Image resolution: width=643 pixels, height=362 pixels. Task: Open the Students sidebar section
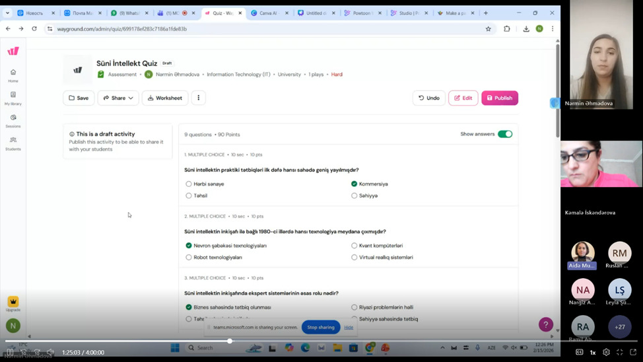tap(13, 143)
